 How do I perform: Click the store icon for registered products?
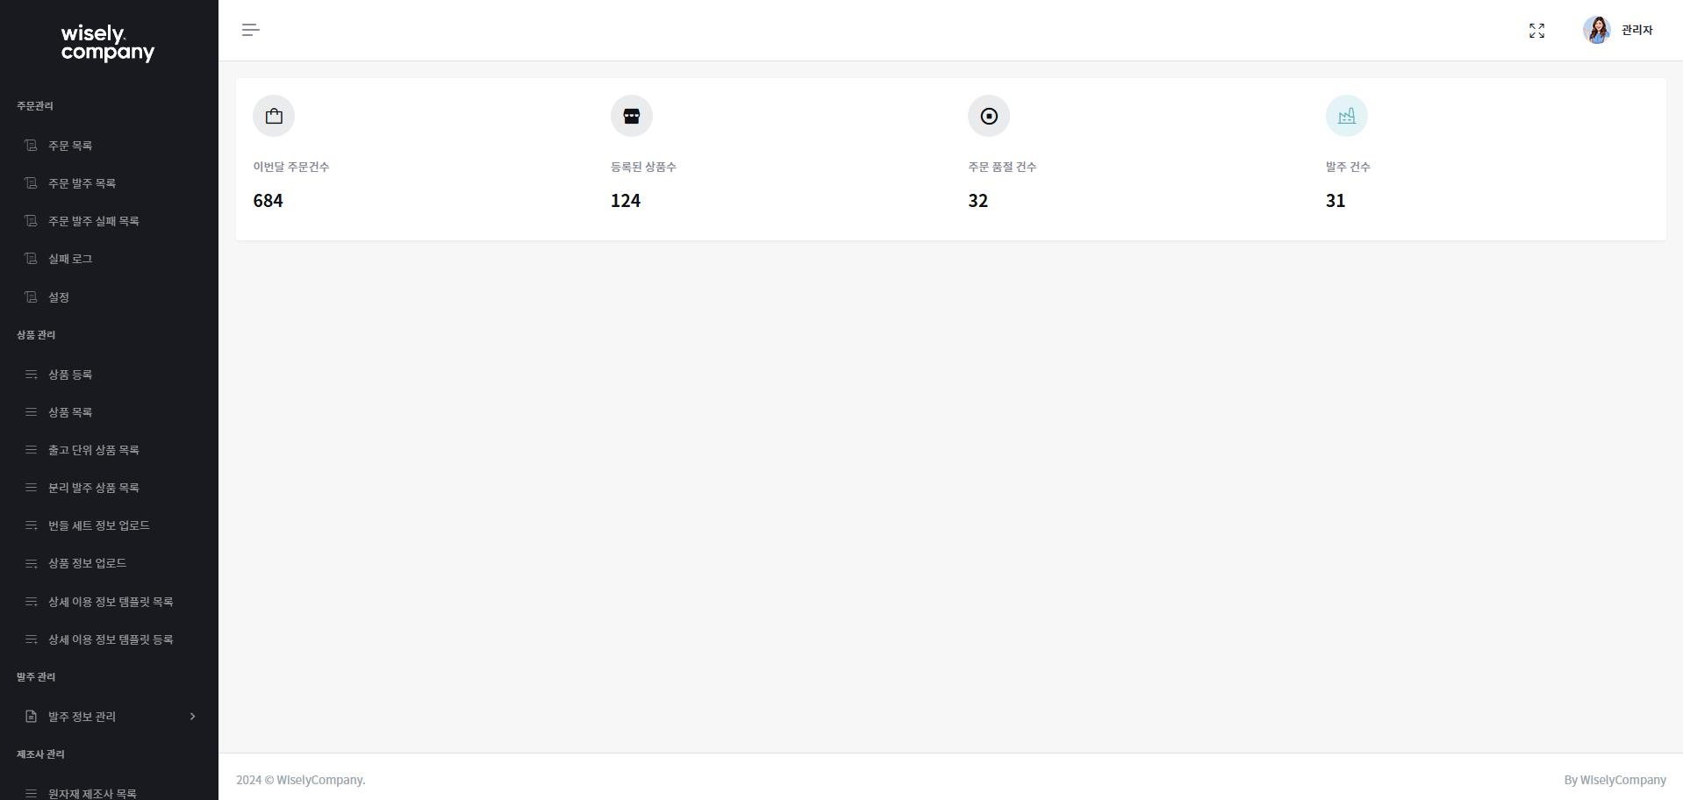[632, 116]
